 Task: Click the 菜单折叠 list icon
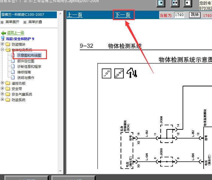tap(25, 22)
